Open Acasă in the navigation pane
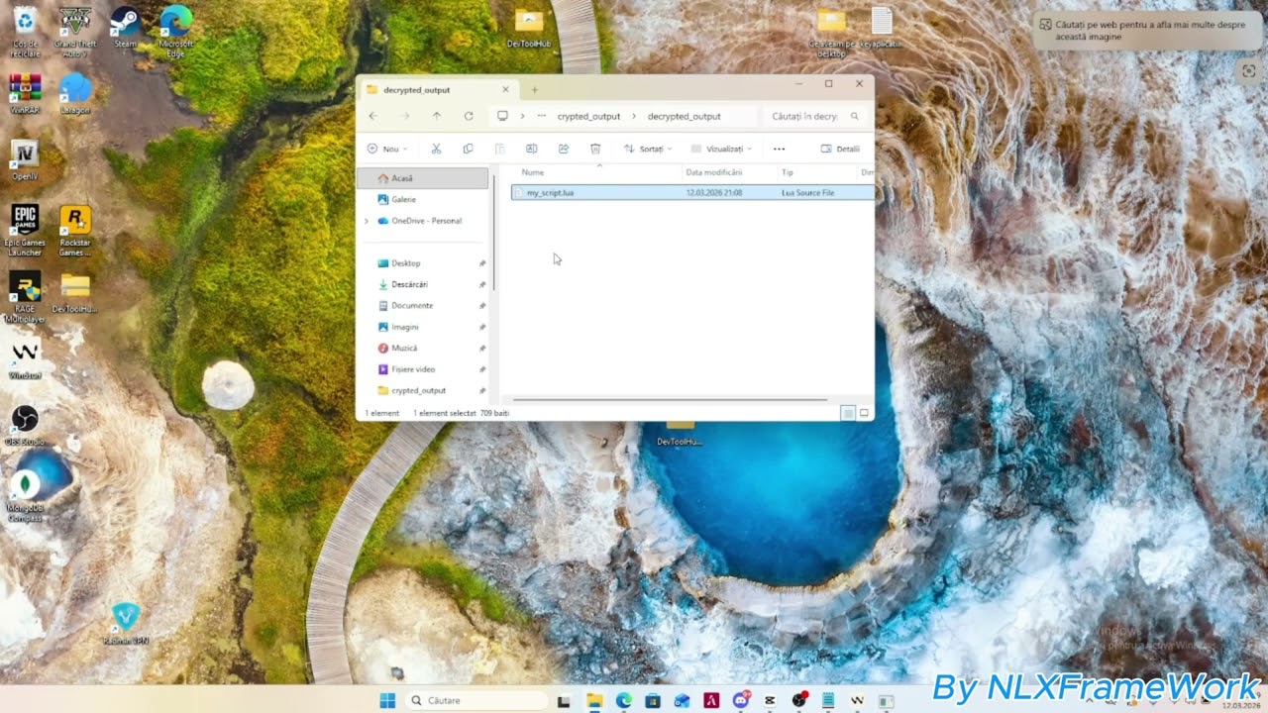The height and width of the screenshot is (713, 1268). 423,178
